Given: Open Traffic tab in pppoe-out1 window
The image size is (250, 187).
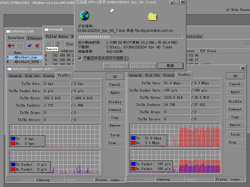Looking at the screenshot, I should pos(64,75).
